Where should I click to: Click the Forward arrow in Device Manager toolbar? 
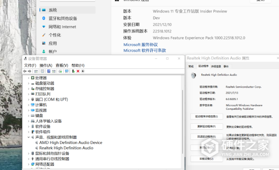30,71
